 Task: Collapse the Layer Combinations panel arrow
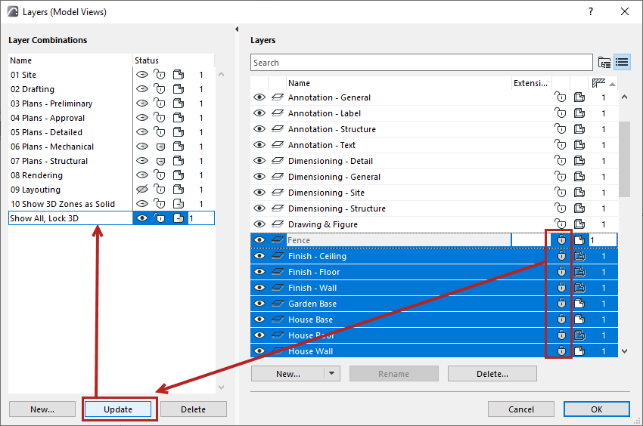click(x=237, y=29)
